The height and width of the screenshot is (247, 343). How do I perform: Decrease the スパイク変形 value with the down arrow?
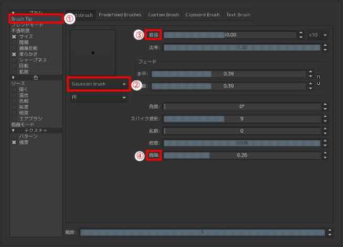(325, 121)
